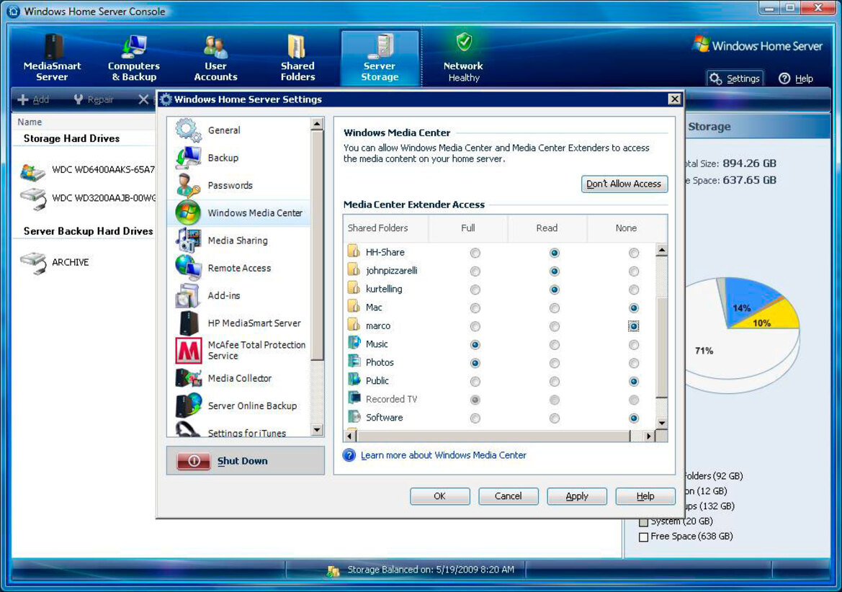This screenshot has height=592, width=842.
Task: Click the Backup settings icon
Action: coord(188,158)
